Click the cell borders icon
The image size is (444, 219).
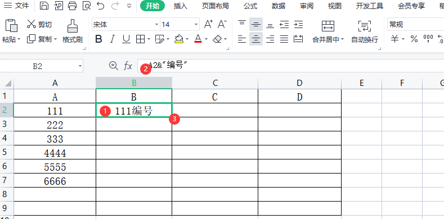[x=140, y=39]
